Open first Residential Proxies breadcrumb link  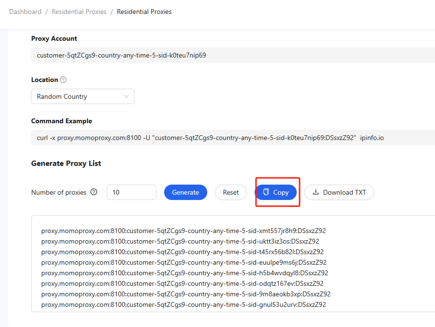79,12
